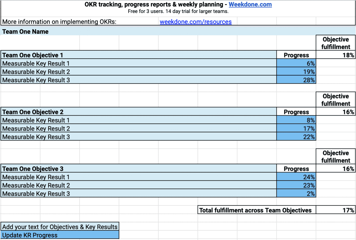Viewport: 356px width, 240px height.
Task: Open the weekdone.com/resources link
Action: coord(196,22)
